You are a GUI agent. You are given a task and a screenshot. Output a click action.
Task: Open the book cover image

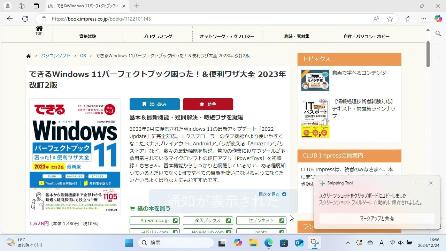coord(75,156)
